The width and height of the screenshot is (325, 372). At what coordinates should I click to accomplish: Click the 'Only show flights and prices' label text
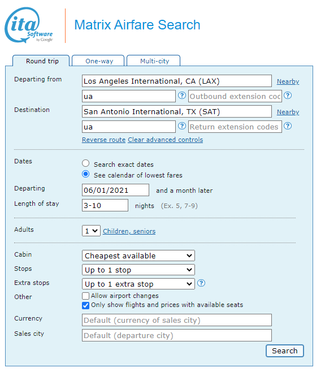[x=167, y=305]
